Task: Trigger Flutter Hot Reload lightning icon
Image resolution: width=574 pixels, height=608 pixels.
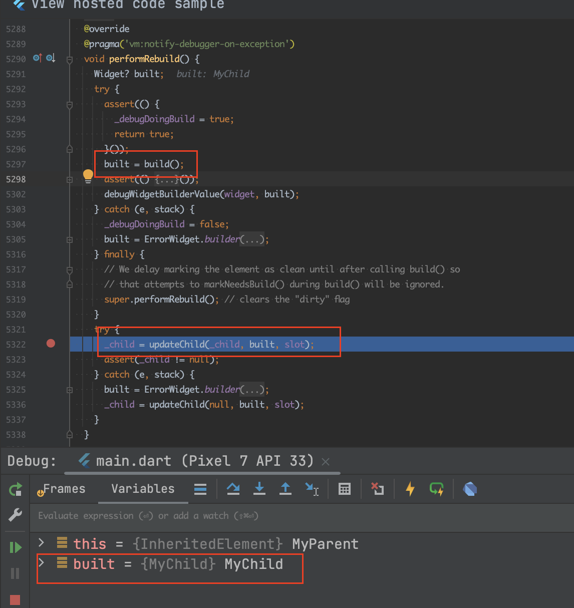Action: click(x=410, y=489)
